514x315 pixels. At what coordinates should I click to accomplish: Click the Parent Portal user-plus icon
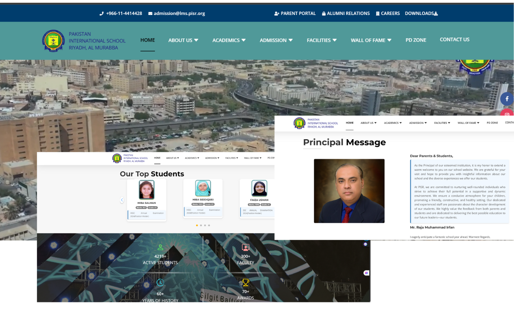pos(277,13)
